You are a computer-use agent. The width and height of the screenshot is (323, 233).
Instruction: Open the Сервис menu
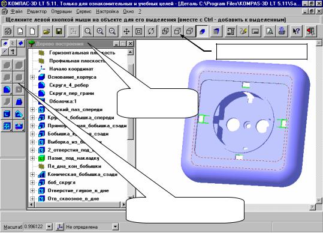pos(84,11)
